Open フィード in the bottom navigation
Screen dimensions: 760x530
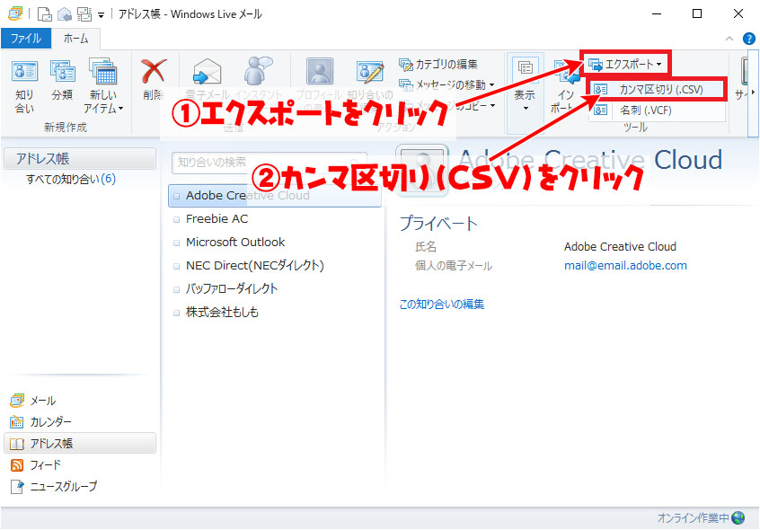click(x=35, y=465)
